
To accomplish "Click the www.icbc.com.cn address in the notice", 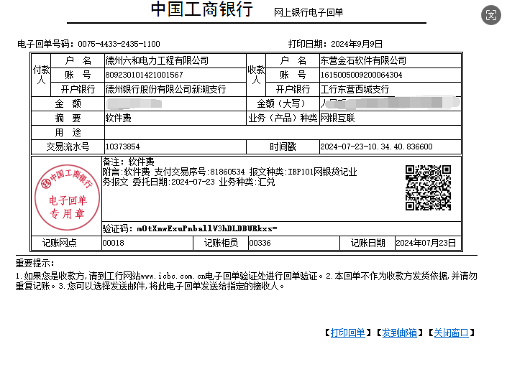I will pos(173,277).
